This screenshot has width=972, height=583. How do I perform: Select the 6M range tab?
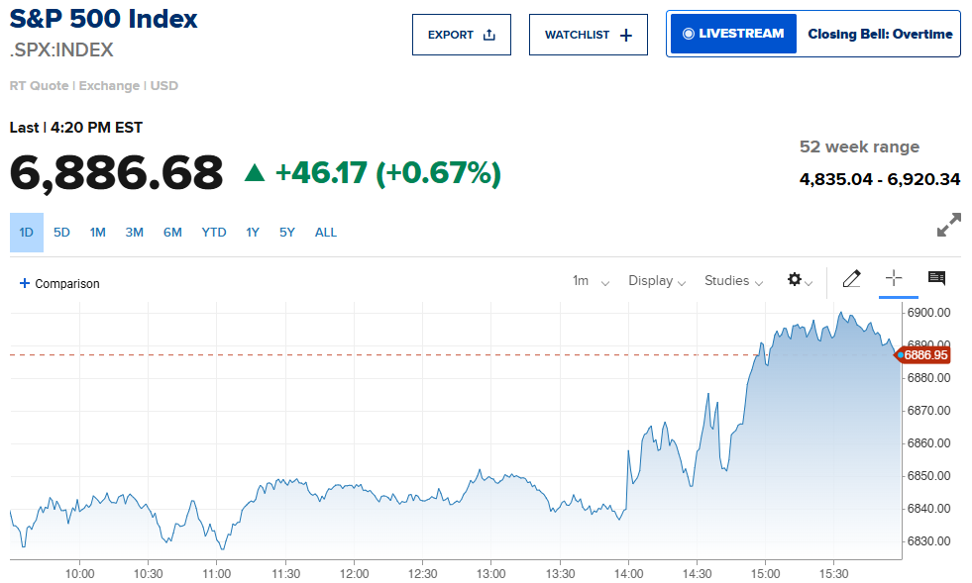(172, 233)
